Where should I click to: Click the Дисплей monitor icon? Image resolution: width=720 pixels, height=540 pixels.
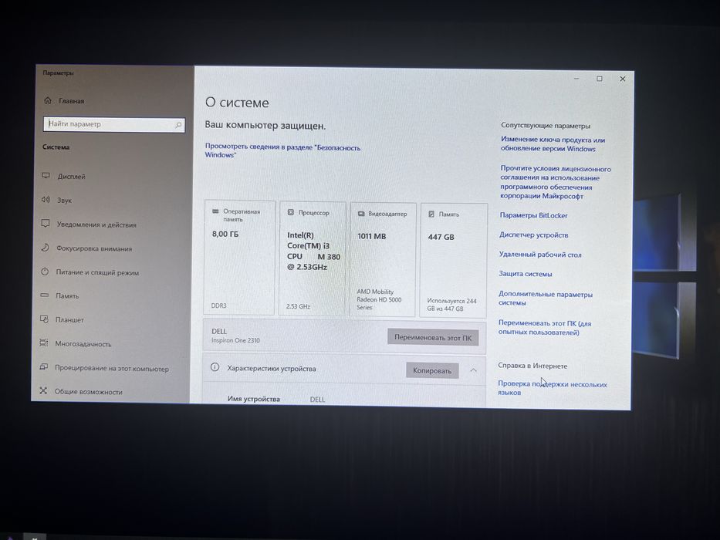tap(46, 175)
